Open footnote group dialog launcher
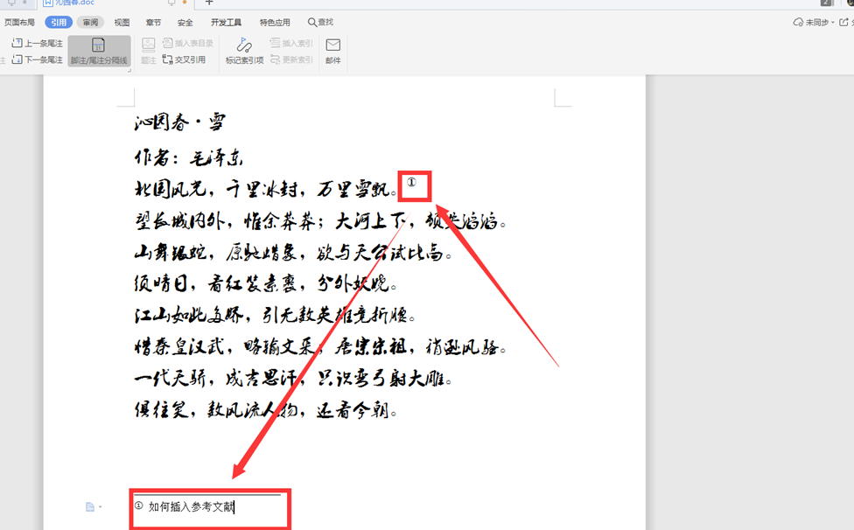The height and width of the screenshot is (530, 854). click(129, 70)
